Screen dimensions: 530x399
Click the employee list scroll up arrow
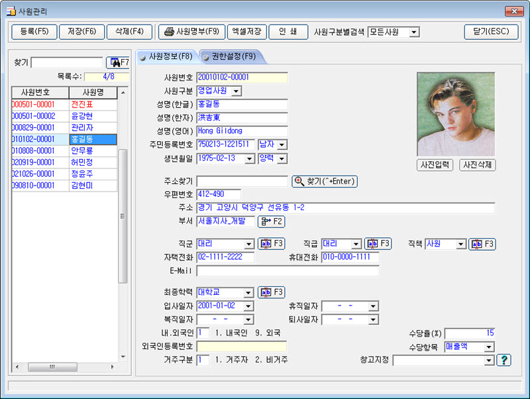point(123,93)
